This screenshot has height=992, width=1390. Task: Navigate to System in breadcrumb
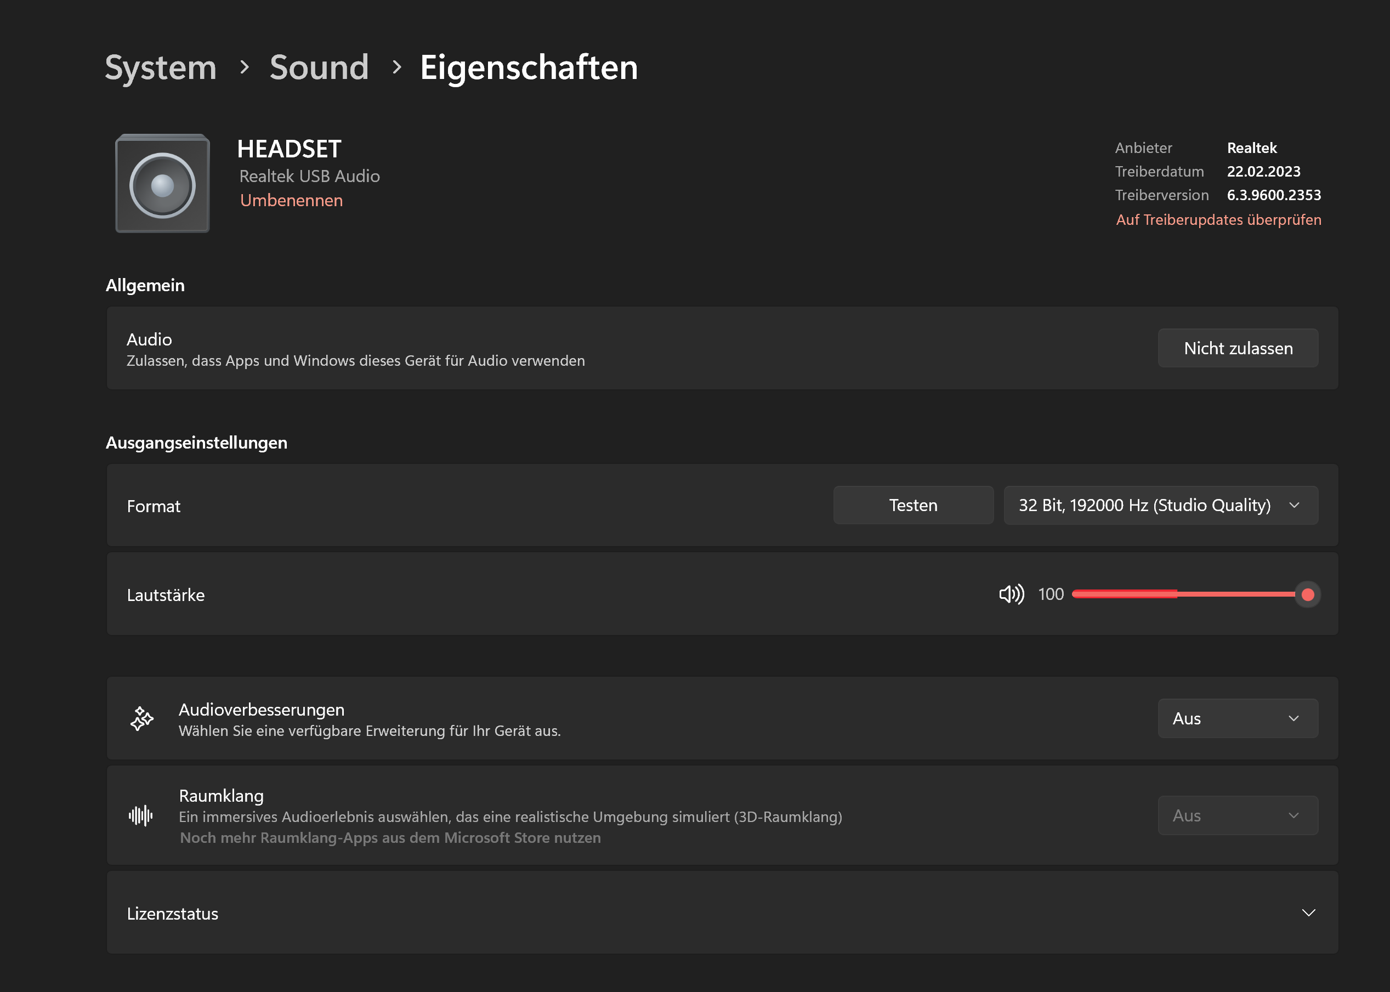pyautogui.click(x=161, y=67)
